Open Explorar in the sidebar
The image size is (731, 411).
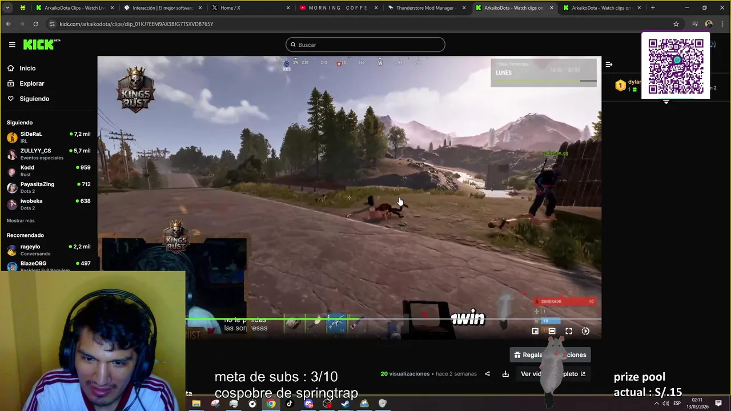tap(31, 83)
